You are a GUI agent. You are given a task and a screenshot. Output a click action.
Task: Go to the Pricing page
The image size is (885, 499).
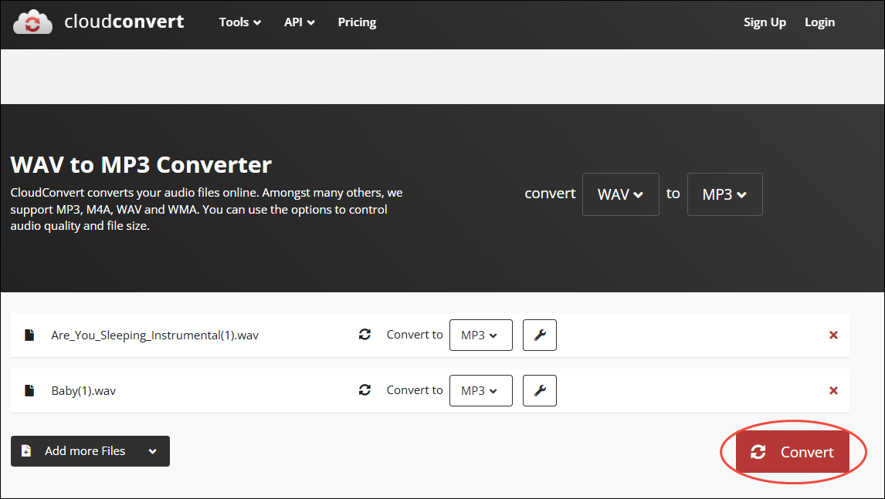click(x=357, y=22)
